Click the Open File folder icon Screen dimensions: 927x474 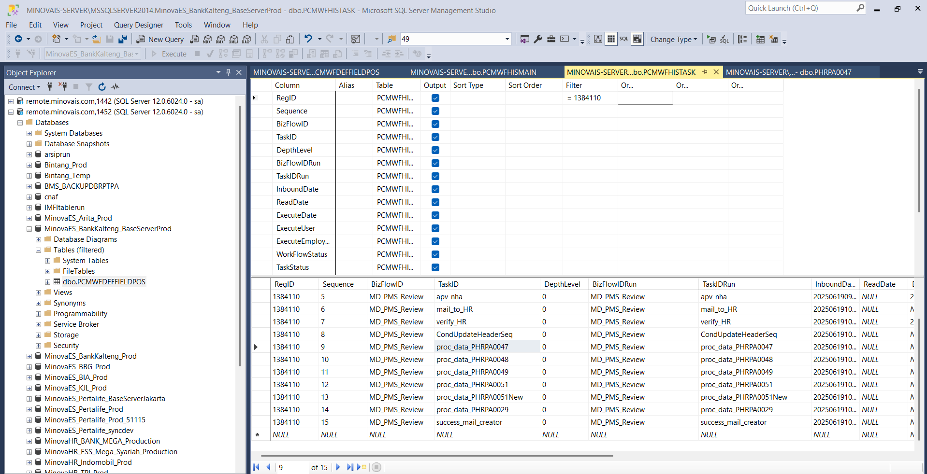click(97, 39)
